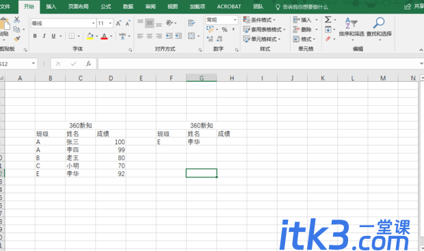Click the Format Painter brush icon
The width and height of the screenshot is (424, 251).
click(x=17, y=39)
